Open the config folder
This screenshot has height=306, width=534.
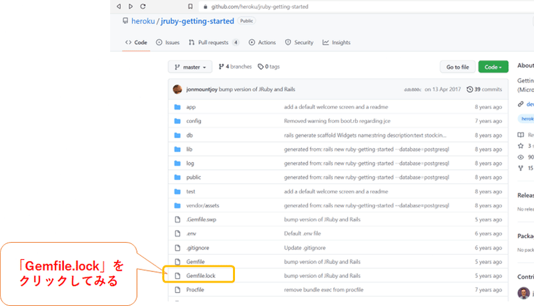[x=194, y=121]
